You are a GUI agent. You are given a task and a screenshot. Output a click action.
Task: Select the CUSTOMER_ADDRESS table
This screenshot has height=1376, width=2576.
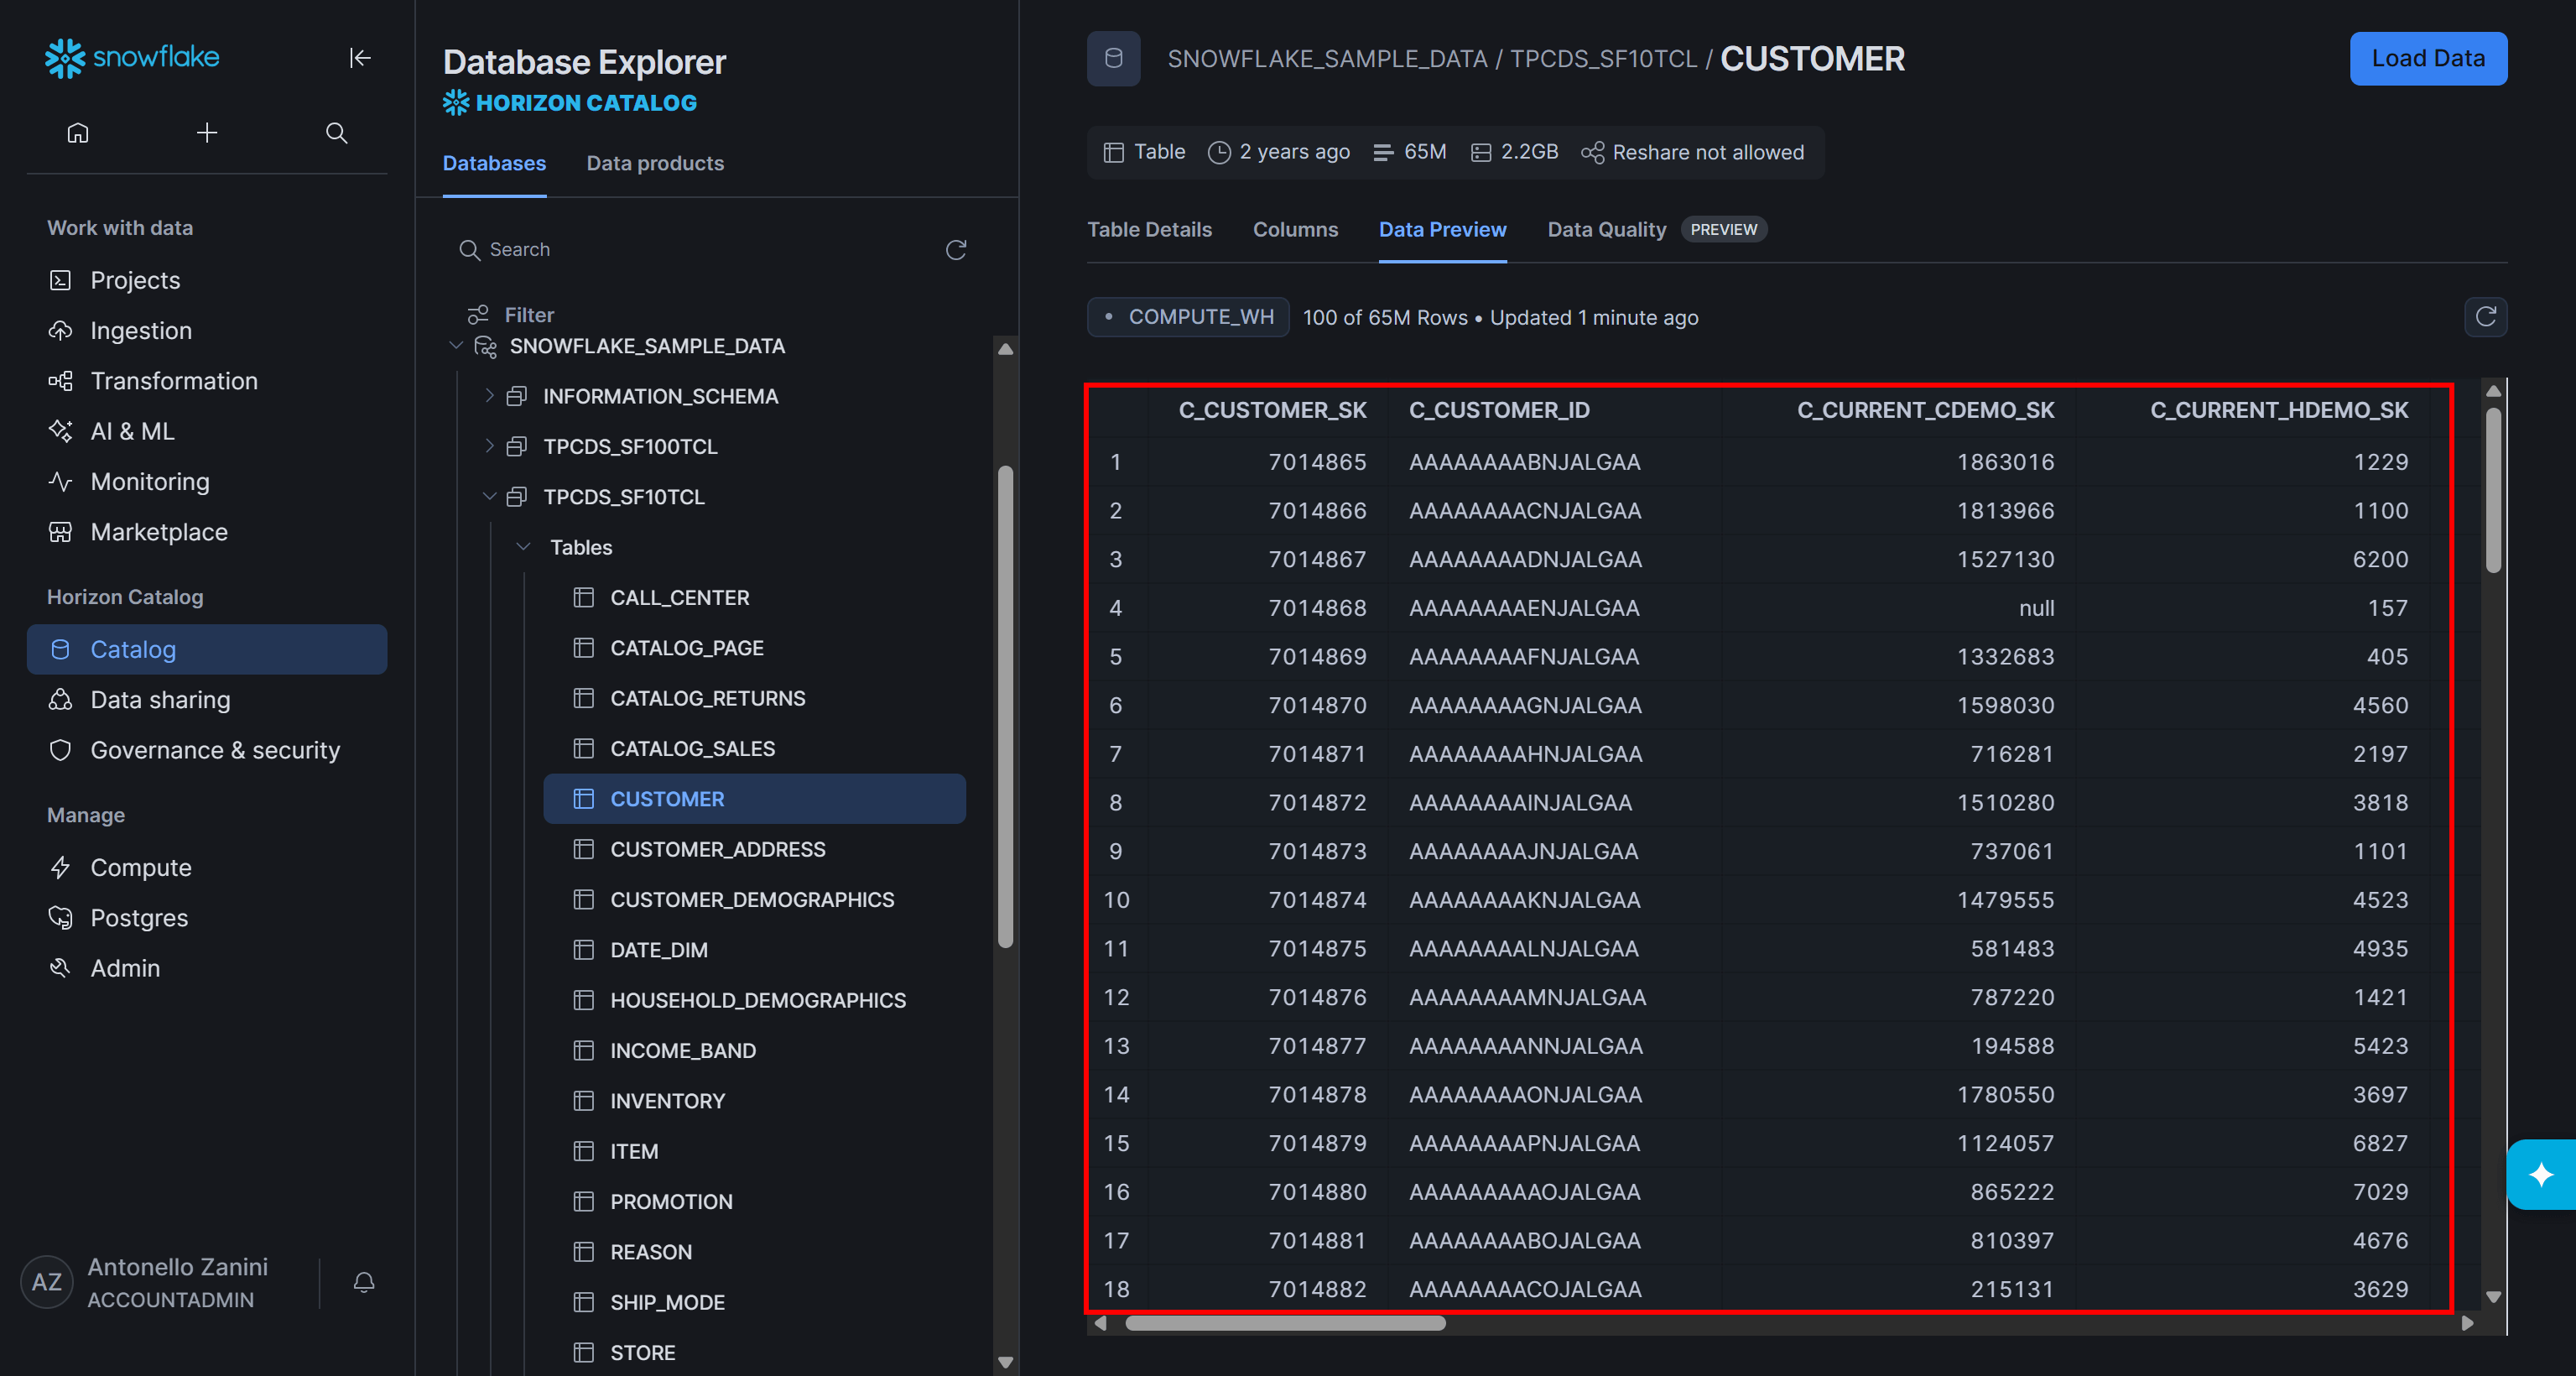[x=754, y=849]
